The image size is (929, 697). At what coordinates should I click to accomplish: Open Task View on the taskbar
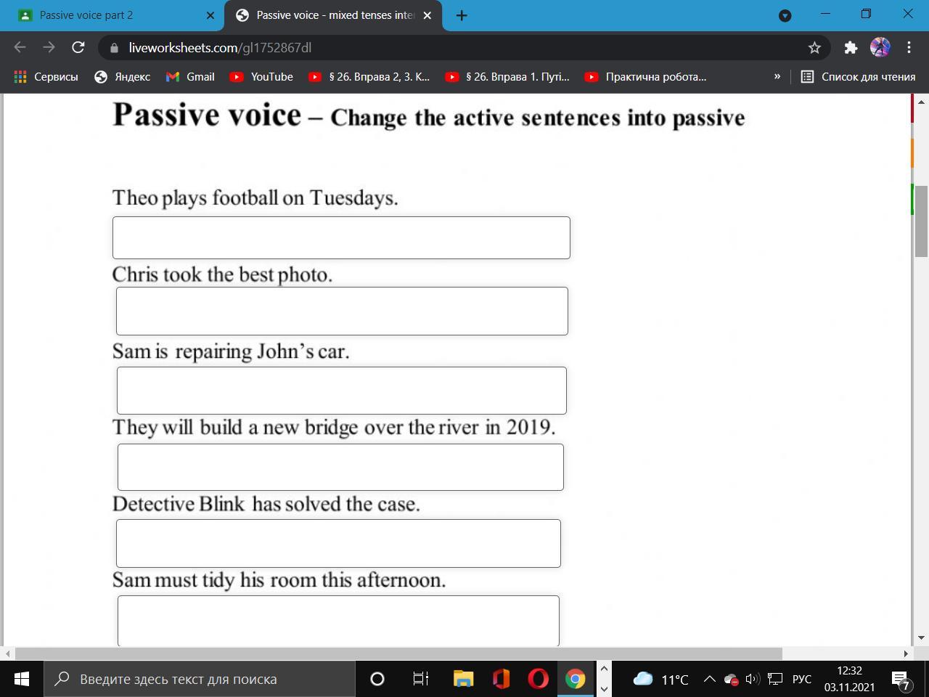pos(421,679)
